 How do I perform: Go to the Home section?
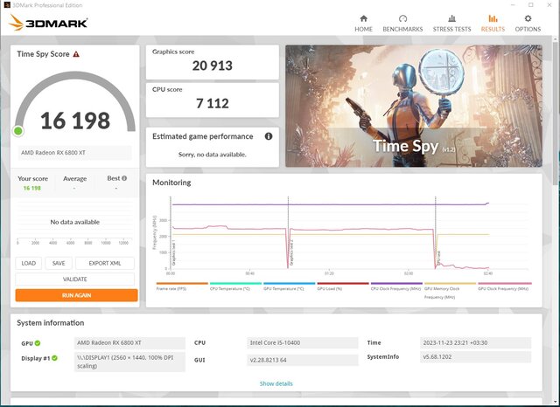pyautogui.click(x=363, y=23)
